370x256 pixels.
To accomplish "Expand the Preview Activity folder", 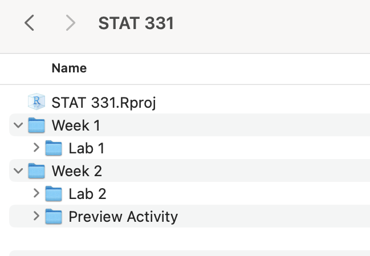I will point(36,217).
